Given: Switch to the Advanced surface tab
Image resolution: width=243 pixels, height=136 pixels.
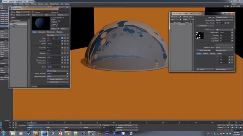Looking at the screenshot, I should coord(41,32).
